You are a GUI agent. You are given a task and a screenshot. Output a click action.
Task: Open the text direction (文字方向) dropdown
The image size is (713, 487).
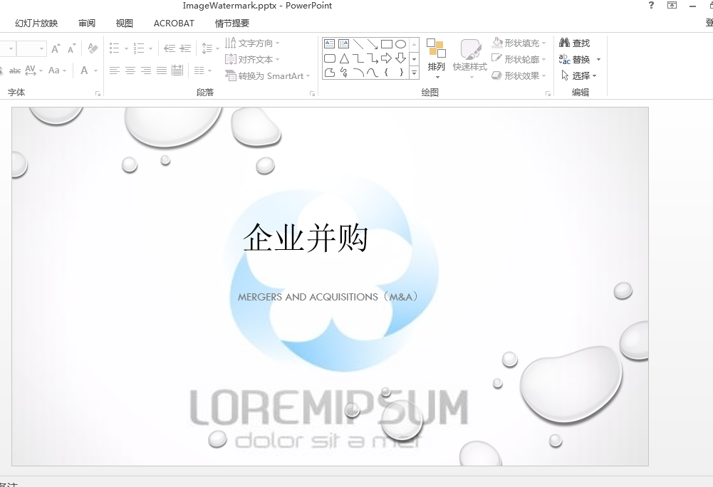253,43
